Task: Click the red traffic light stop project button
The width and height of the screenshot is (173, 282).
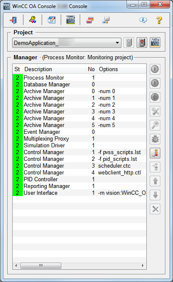Action: (x=142, y=43)
